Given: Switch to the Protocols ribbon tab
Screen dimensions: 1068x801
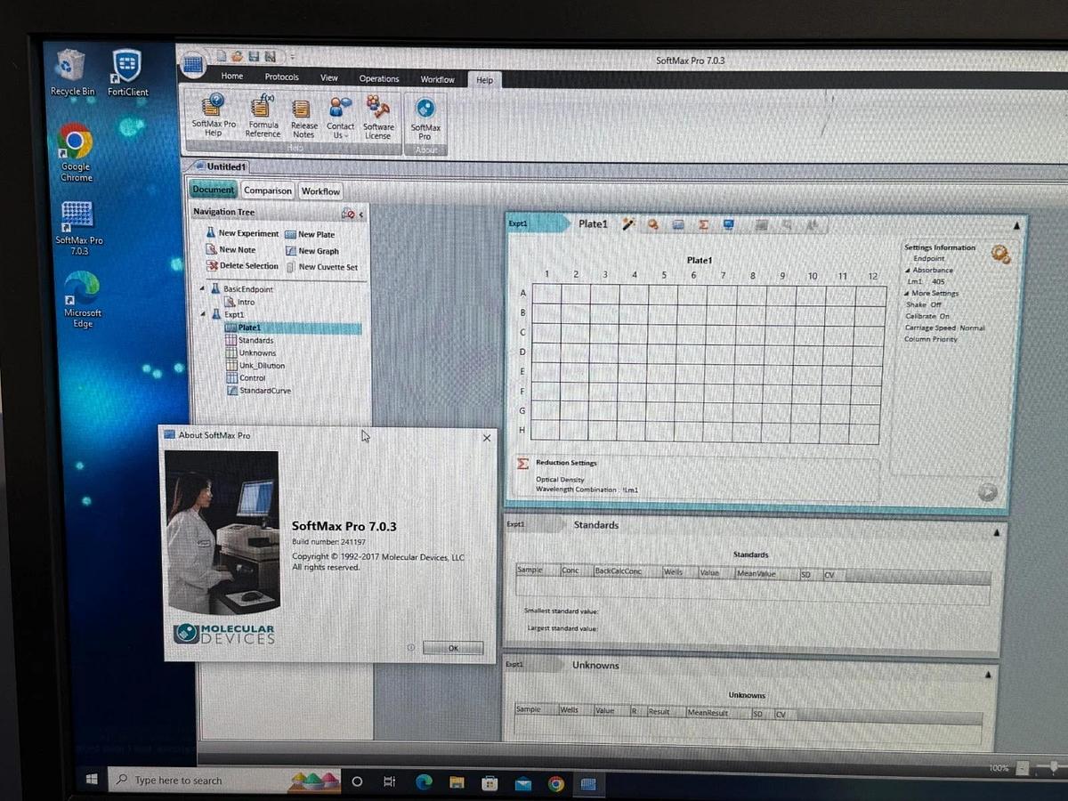Looking at the screenshot, I should [x=282, y=77].
